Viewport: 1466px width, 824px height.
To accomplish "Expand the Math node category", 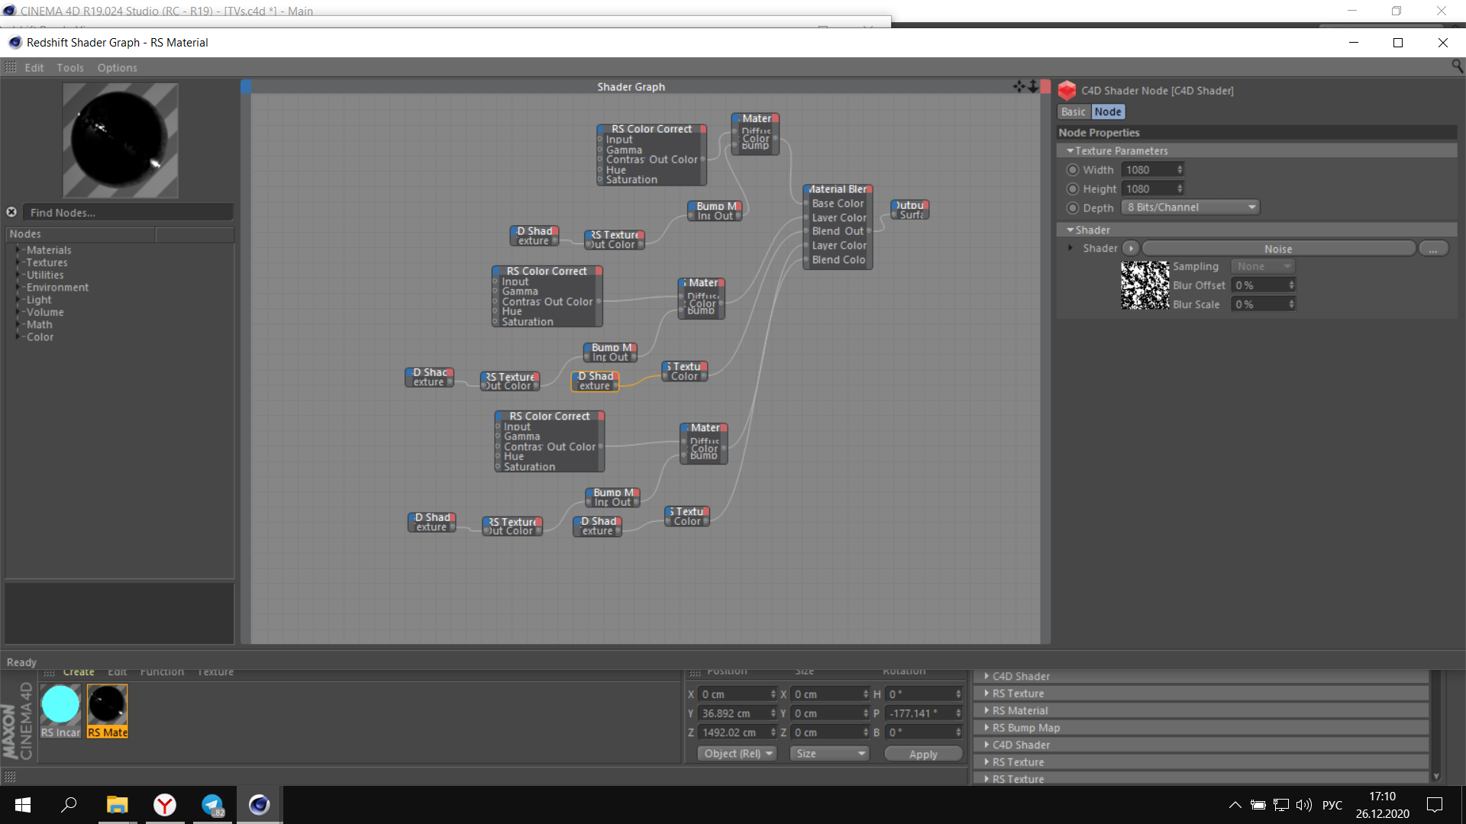I will coord(18,325).
